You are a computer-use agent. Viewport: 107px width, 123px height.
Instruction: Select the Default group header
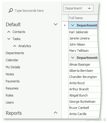[13, 24]
